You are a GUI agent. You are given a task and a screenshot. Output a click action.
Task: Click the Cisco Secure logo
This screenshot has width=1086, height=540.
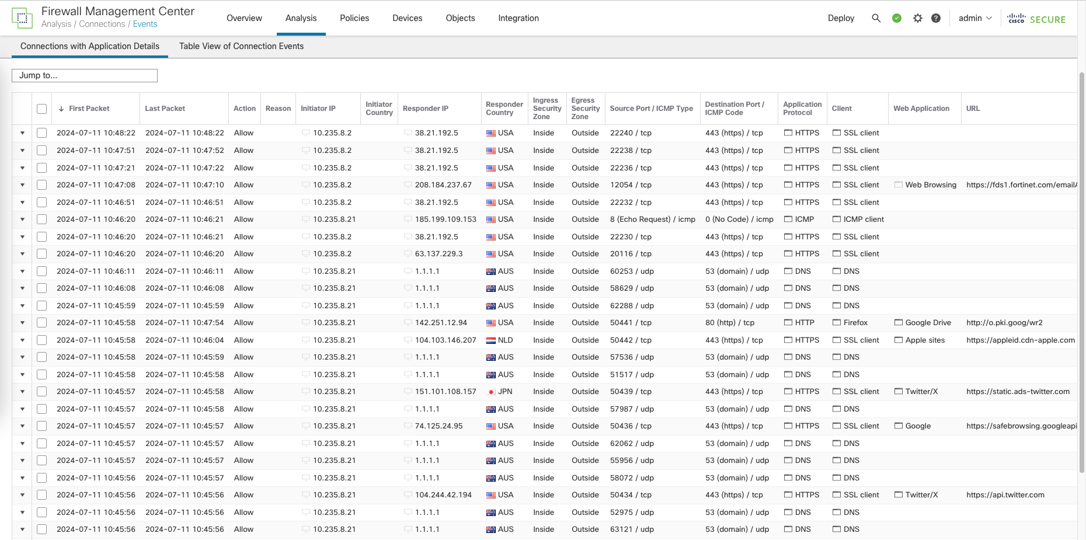[x=1036, y=19]
